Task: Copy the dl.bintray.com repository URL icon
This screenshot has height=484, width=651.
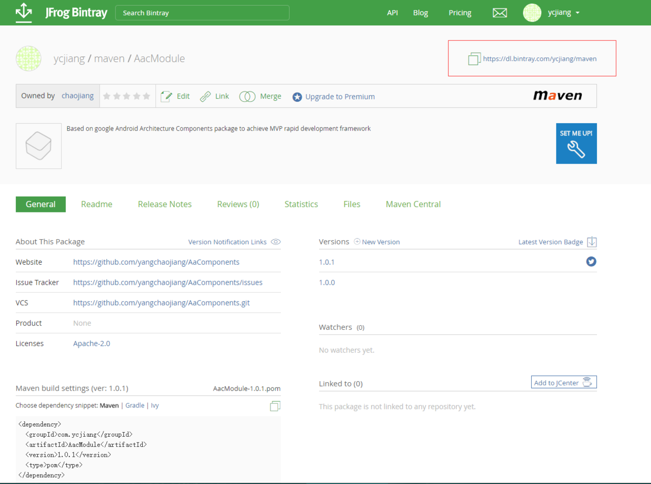Action: (x=474, y=59)
